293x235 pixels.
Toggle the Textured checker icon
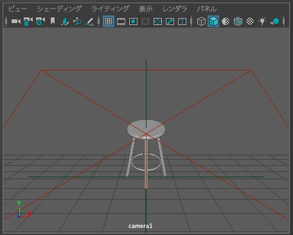click(x=250, y=21)
